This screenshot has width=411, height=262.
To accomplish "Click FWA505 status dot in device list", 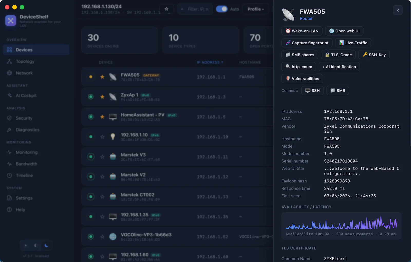I will tap(91, 77).
